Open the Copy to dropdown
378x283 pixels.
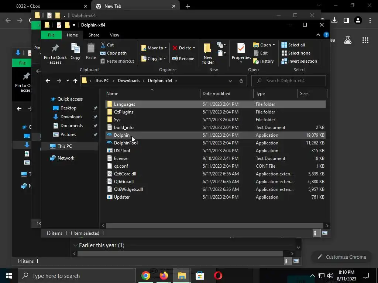[154, 59]
